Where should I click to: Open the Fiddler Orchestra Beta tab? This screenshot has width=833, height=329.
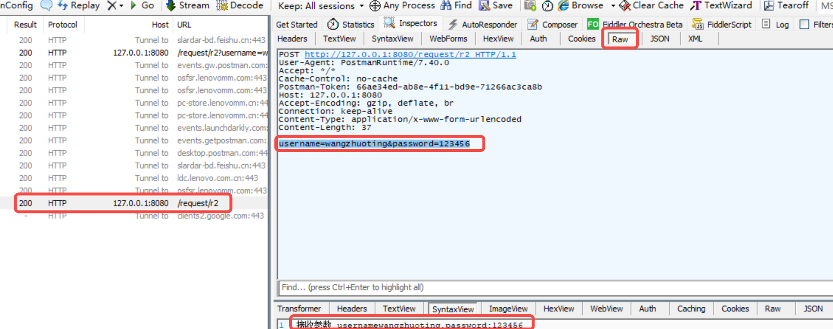click(635, 24)
